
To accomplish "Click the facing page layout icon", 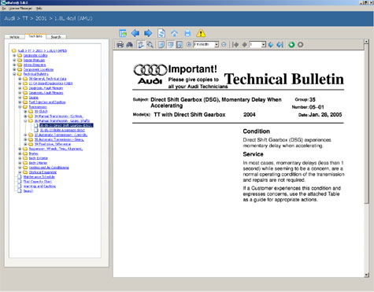I will point(180,45).
